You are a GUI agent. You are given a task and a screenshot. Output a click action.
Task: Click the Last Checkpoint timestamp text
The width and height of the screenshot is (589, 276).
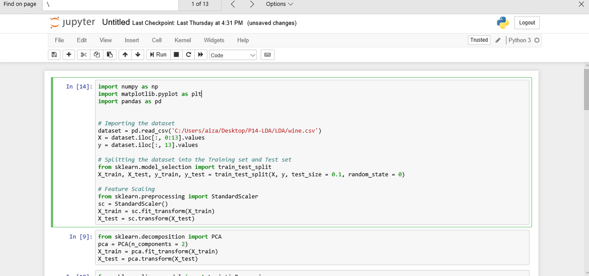(187, 23)
